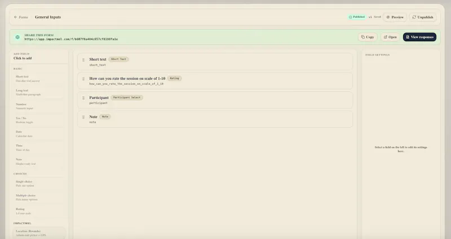The height and width of the screenshot is (239, 451).
Task: Click the 'participant' field key text
Action: tap(98, 103)
